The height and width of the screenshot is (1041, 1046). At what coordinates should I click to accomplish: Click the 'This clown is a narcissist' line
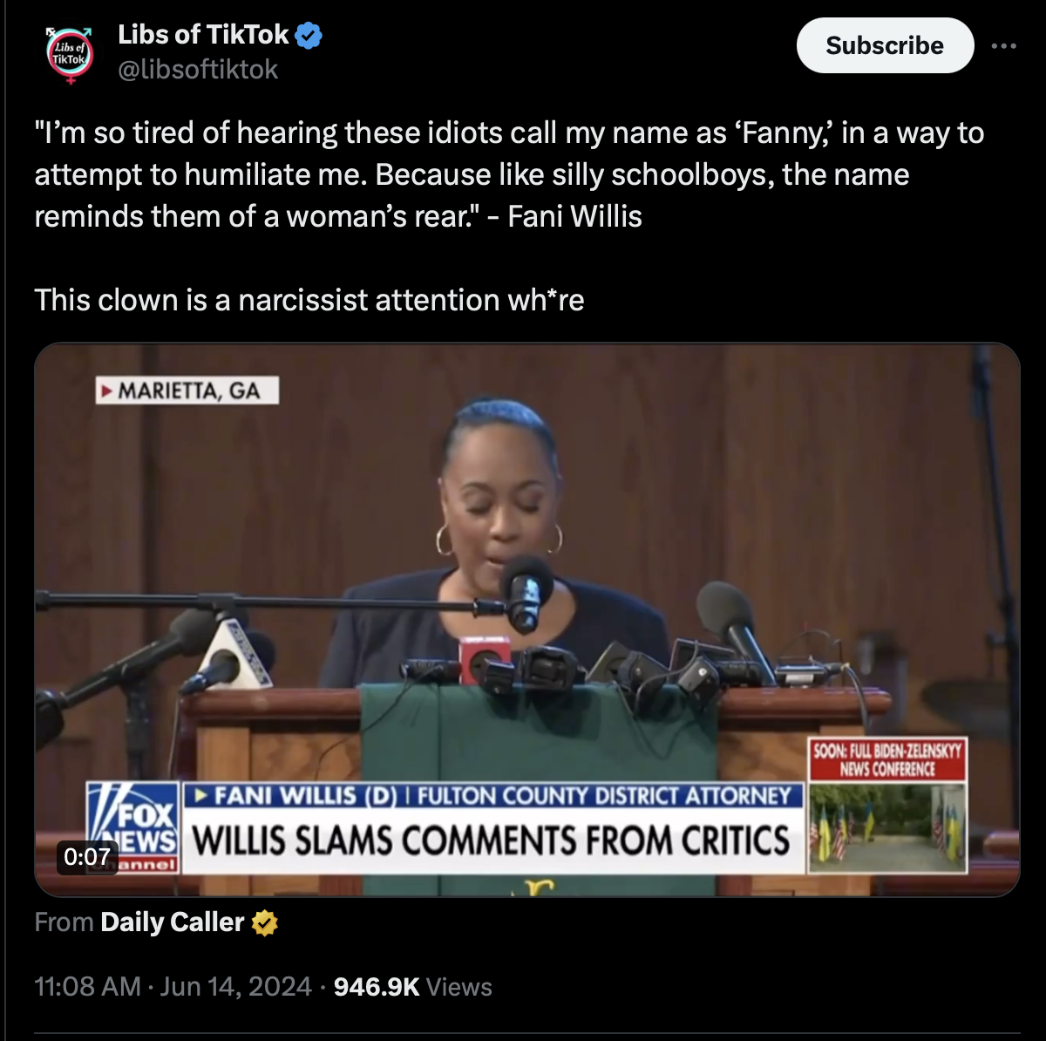coord(309,300)
